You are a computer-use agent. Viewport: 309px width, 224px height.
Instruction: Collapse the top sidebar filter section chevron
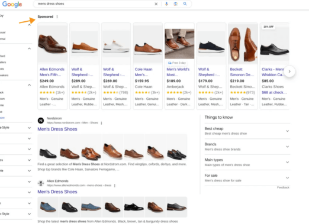[29, 25]
